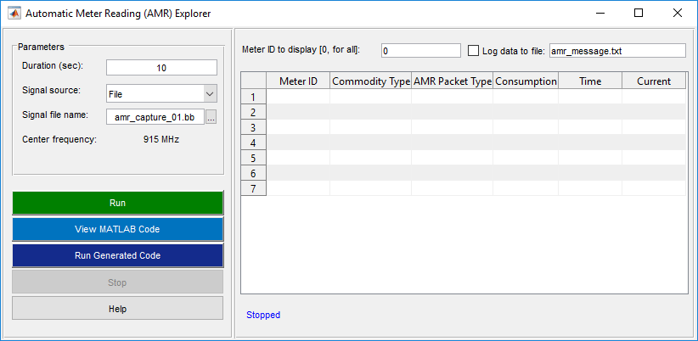This screenshot has height=341, width=698.
Task: Edit Meter ID to display field
Action: [x=421, y=51]
